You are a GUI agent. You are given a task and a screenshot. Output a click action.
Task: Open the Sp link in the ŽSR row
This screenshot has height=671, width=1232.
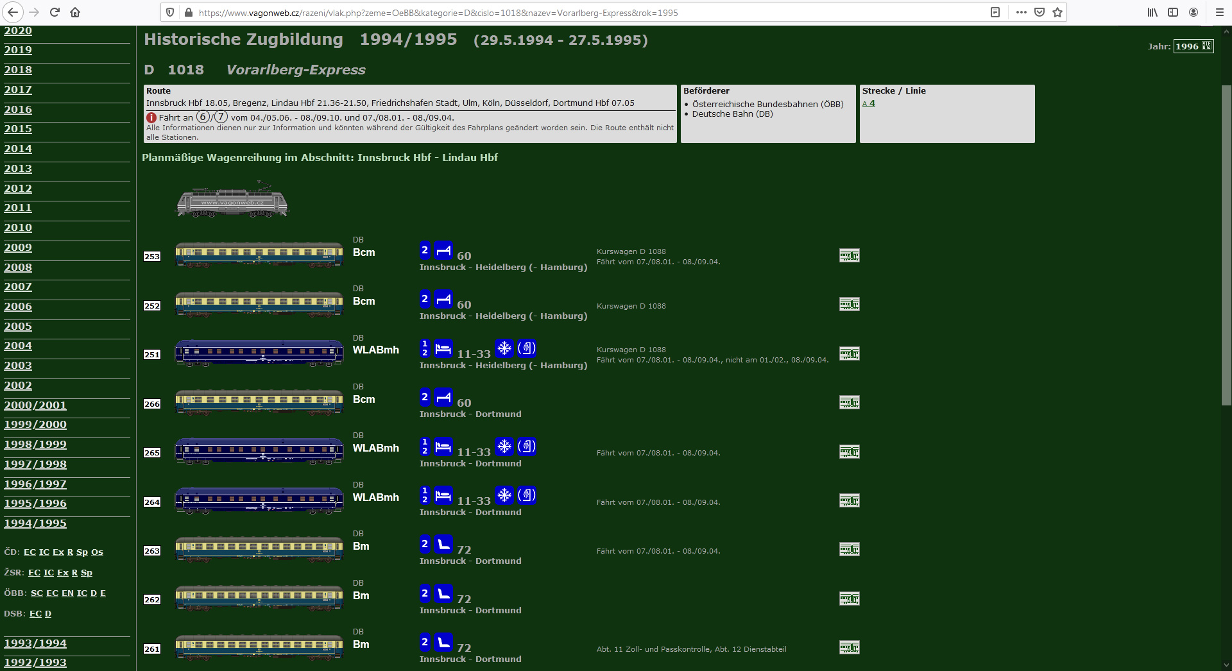[x=87, y=573]
